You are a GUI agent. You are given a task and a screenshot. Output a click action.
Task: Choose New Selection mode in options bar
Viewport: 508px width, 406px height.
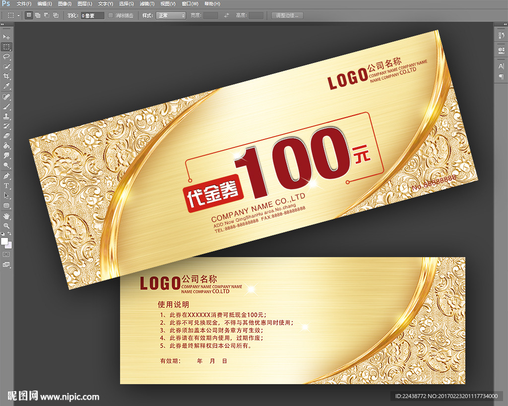29,15
